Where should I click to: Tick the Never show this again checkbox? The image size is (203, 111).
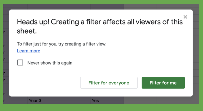[x=20, y=63]
